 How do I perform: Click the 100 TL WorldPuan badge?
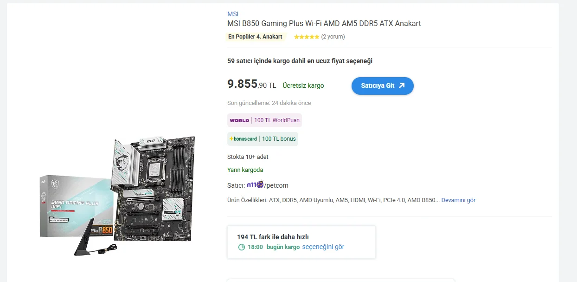(x=264, y=120)
